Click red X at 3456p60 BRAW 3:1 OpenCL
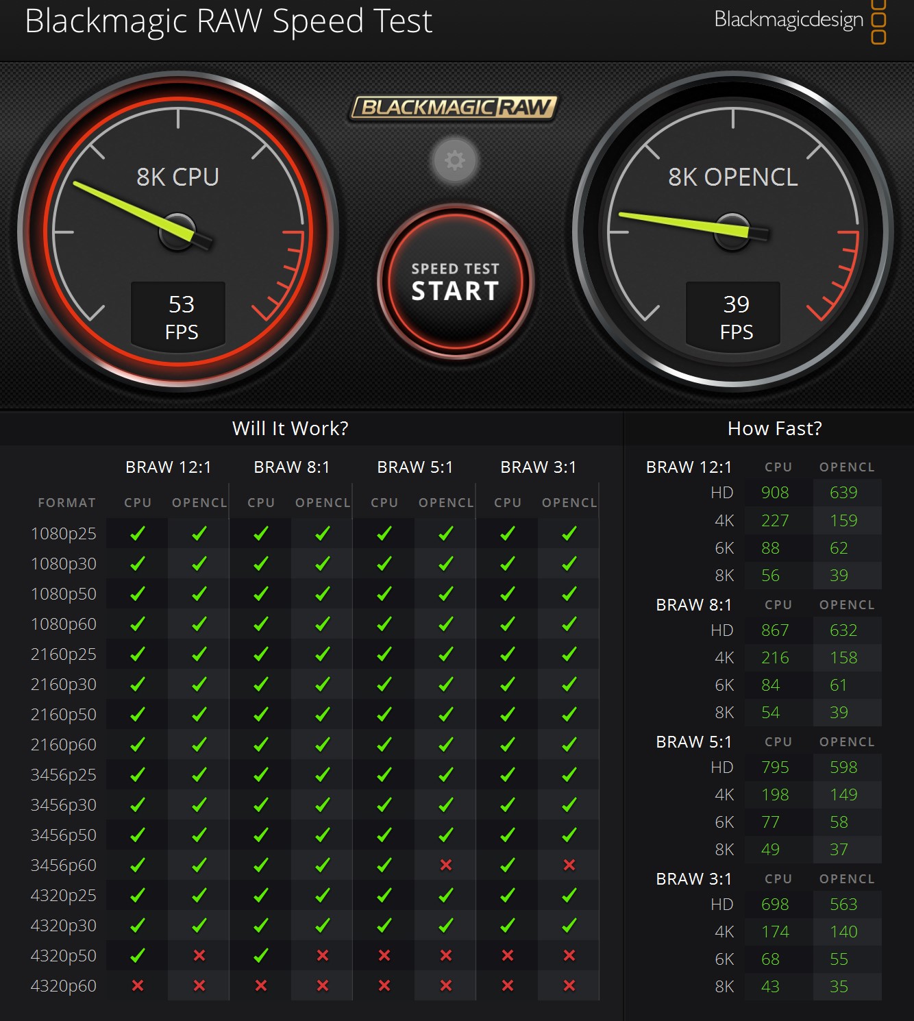The width and height of the screenshot is (914, 1021). 569,865
